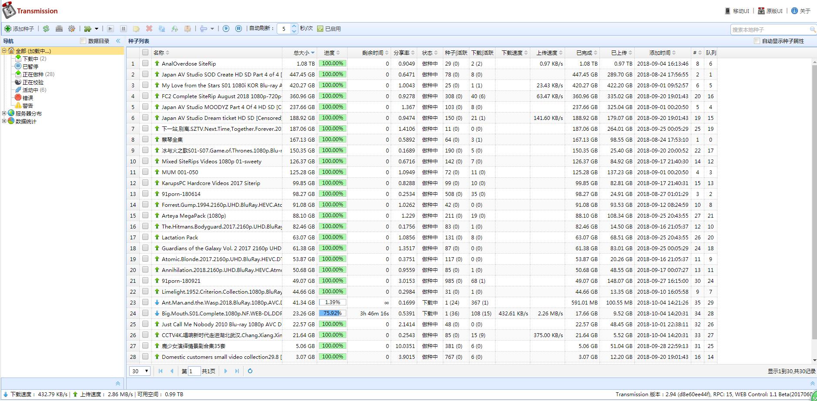Viewport: 817px width, 401px height.
Task: Click the blue arrow queue-move icon
Action: pyautogui.click(x=203, y=29)
